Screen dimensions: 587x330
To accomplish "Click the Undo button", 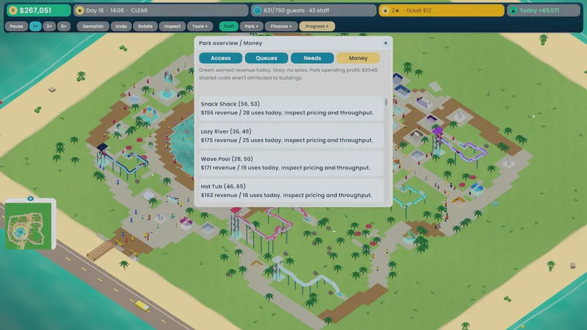I will pyautogui.click(x=121, y=26).
